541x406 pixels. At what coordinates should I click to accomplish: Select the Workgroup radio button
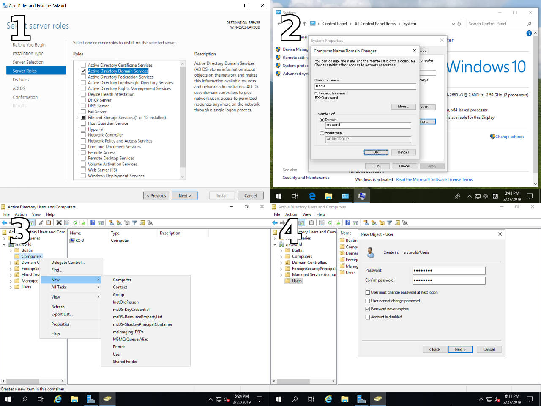(322, 133)
